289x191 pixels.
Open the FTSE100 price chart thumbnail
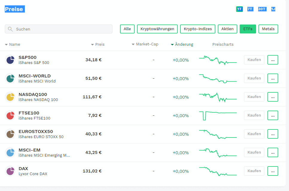coord(218,115)
